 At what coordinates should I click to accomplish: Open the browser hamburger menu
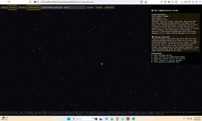[x=199, y=2]
